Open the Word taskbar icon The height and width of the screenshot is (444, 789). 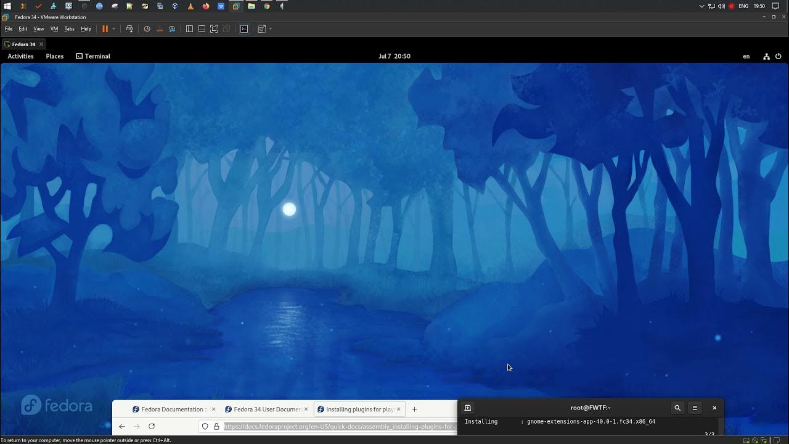point(221,6)
